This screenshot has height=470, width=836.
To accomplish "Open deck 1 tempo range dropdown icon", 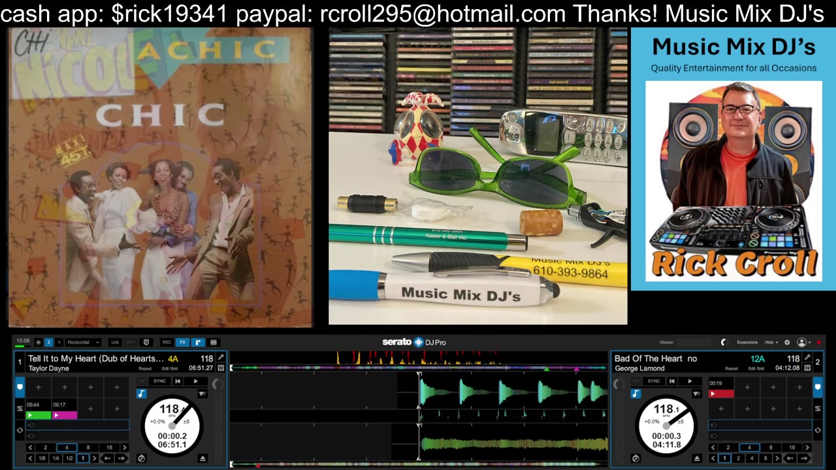I will tap(202, 394).
